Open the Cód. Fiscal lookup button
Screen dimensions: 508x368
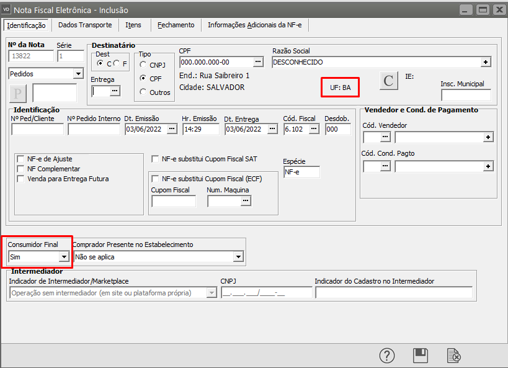[314, 129]
